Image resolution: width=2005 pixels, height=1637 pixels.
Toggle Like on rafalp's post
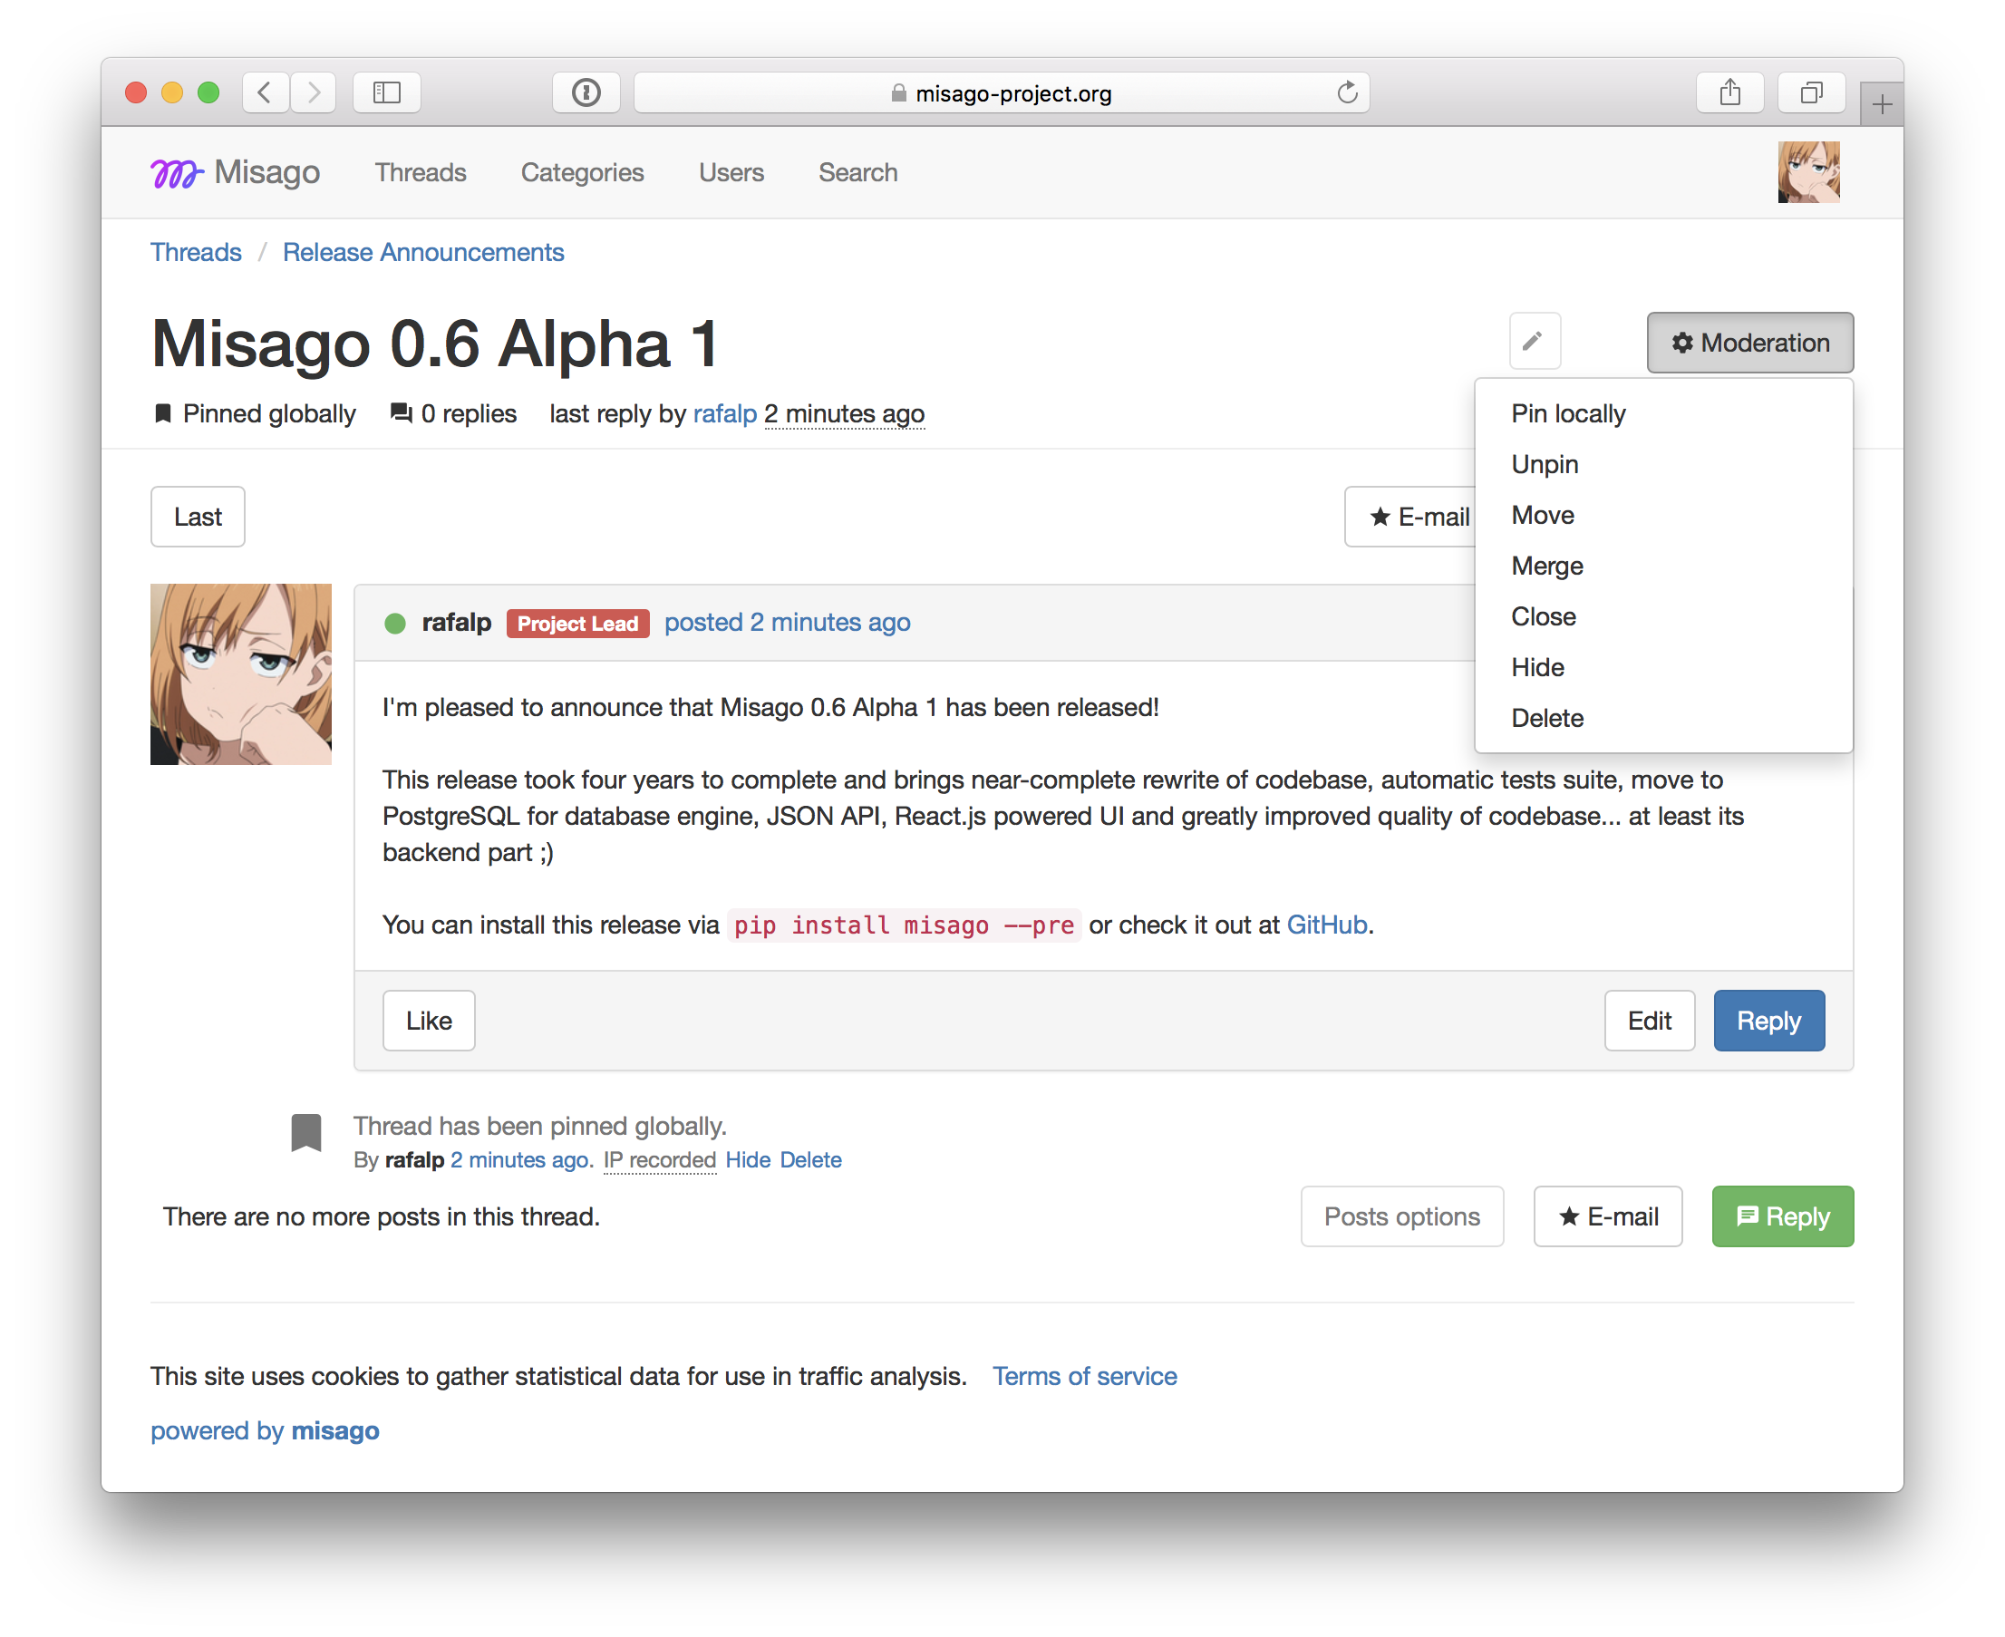click(x=428, y=1021)
